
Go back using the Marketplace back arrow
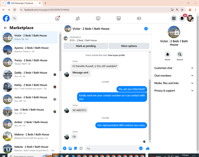(5, 28)
